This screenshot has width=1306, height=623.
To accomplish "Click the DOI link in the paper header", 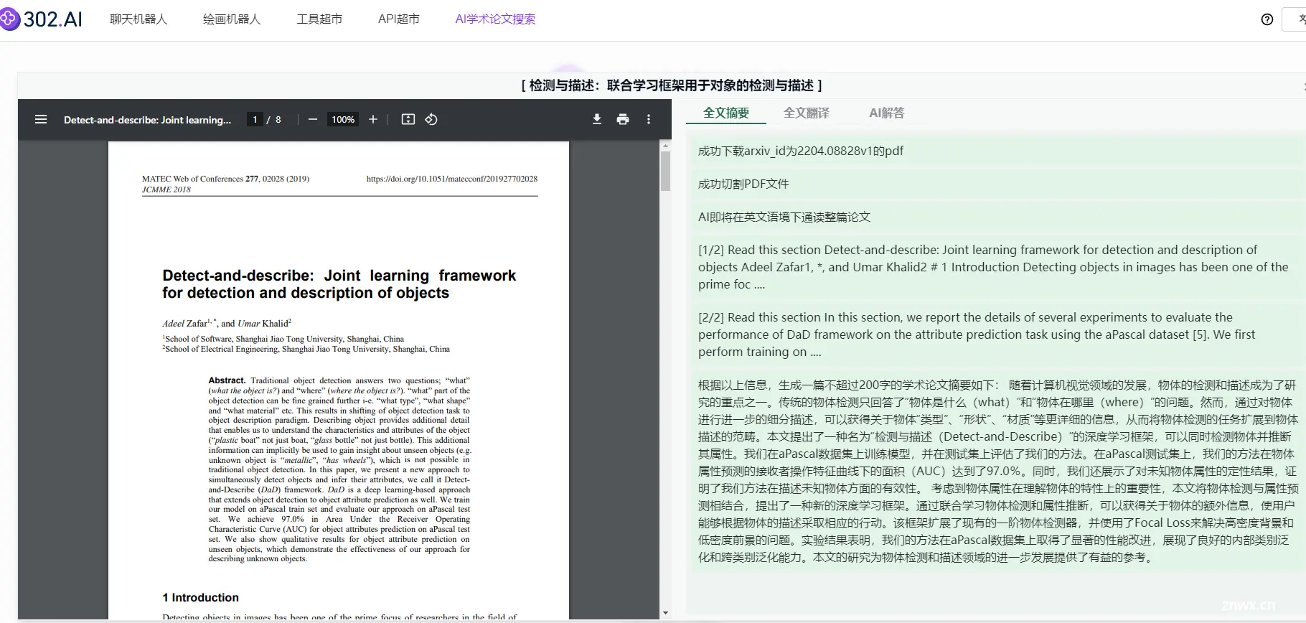I will pyautogui.click(x=452, y=179).
